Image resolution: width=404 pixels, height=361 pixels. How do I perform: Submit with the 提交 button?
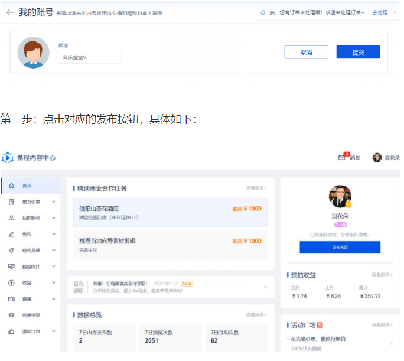[x=358, y=52]
